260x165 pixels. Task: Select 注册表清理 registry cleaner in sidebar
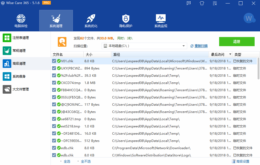point(25,38)
